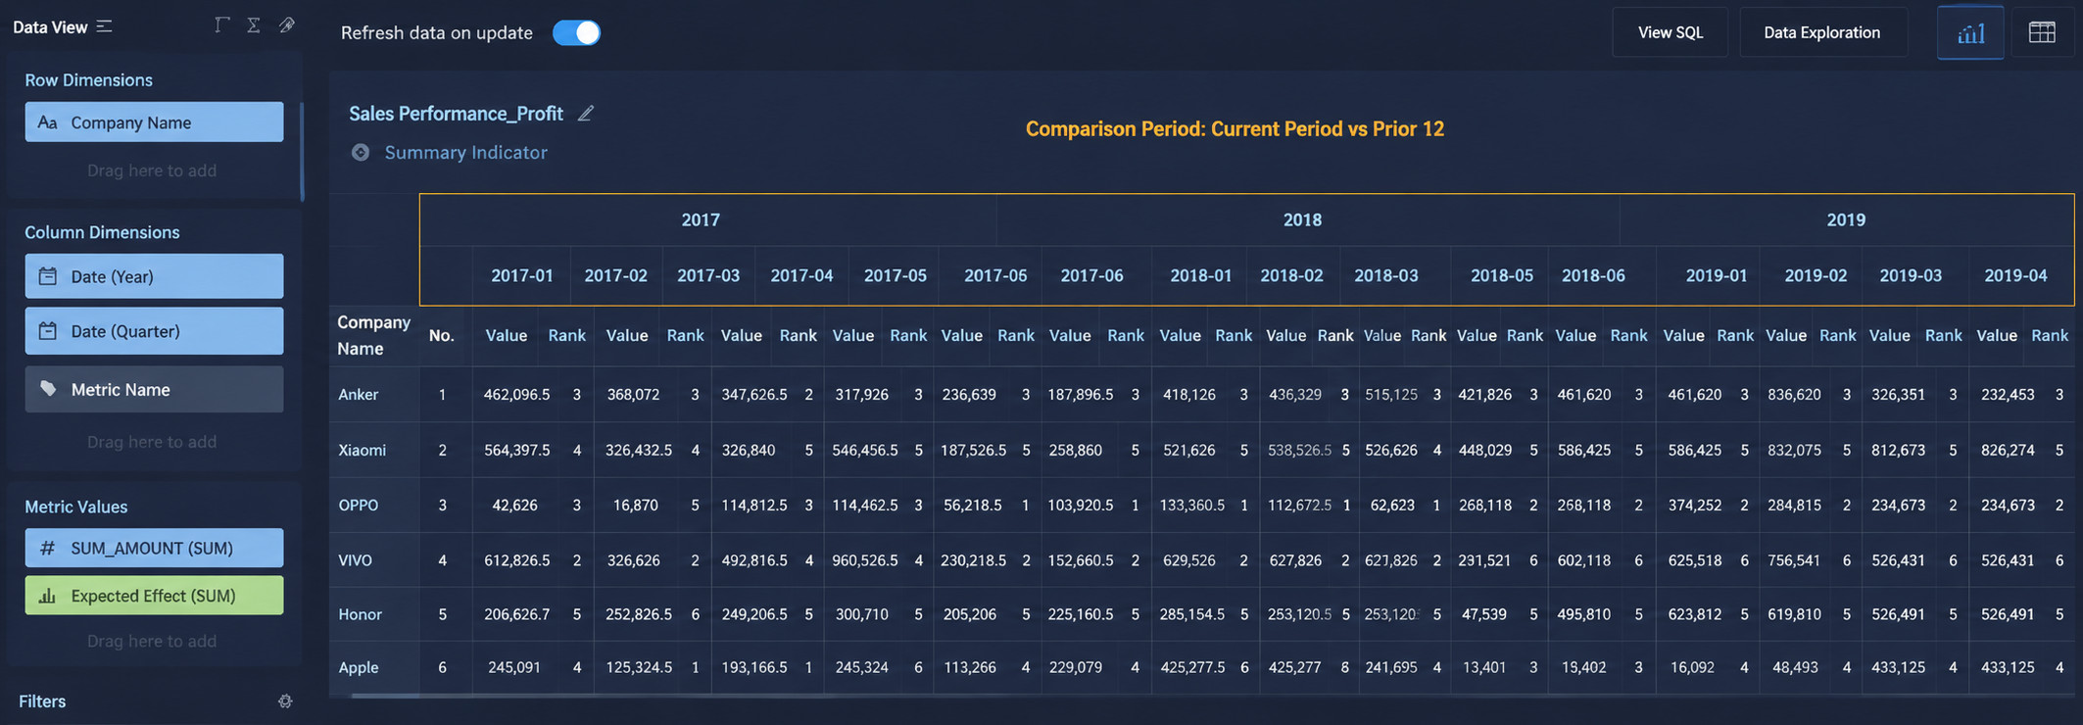Viewport: 2083px width, 725px height.
Task: Click calendar icon on Date (Year) pill
Action: [x=47, y=276]
